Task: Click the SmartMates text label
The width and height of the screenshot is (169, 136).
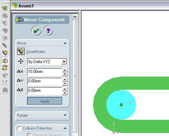Action: point(36,52)
